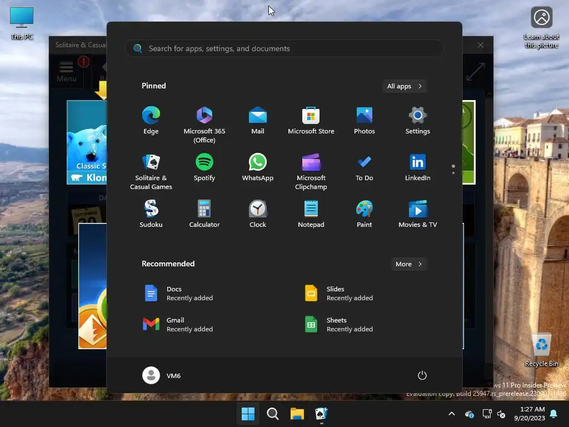Click Learn about this picture icon
The height and width of the screenshot is (427, 569).
coord(541,28)
